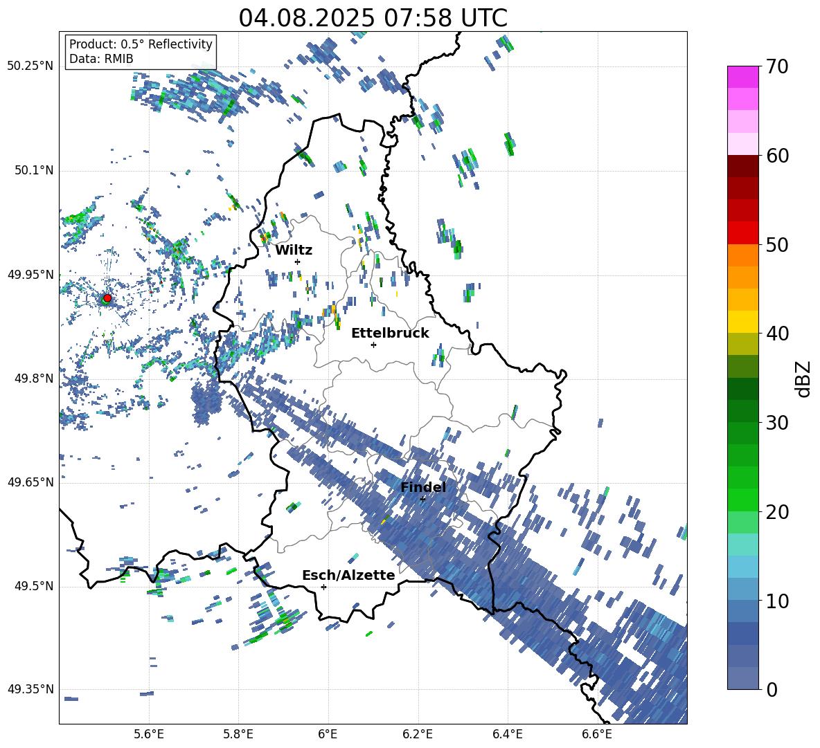Click the 6°E longitude label
The height and width of the screenshot is (748, 820).
[328, 734]
